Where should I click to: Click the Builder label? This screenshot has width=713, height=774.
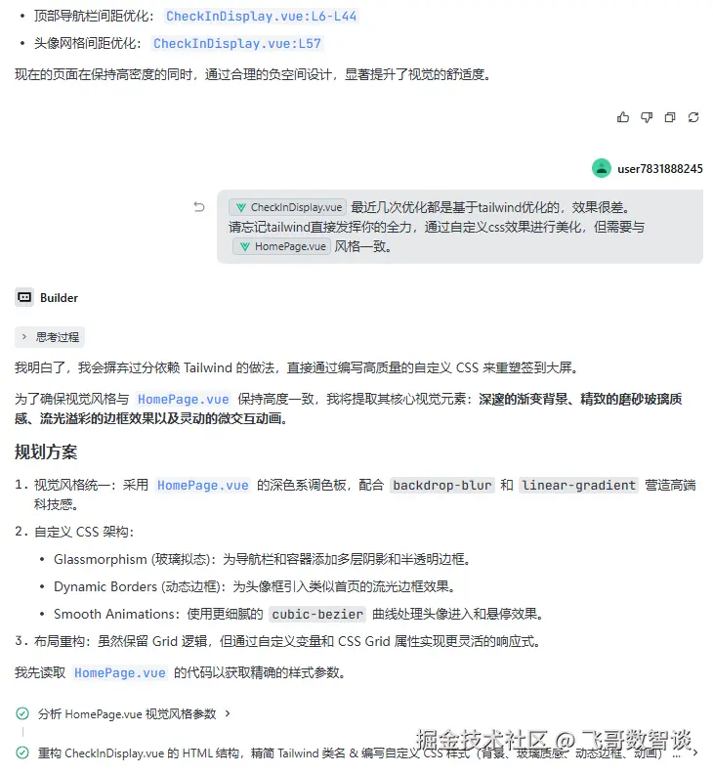tap(59, 298)
